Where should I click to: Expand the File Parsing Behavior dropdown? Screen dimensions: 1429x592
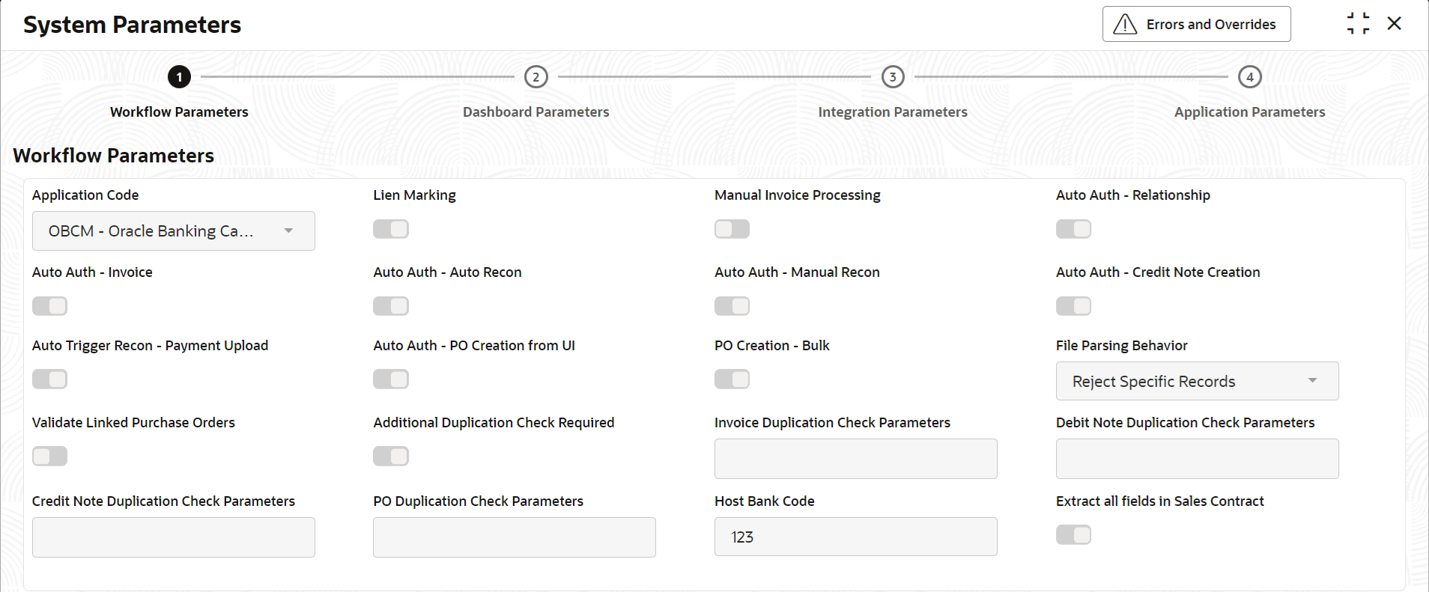[1197, 382]
